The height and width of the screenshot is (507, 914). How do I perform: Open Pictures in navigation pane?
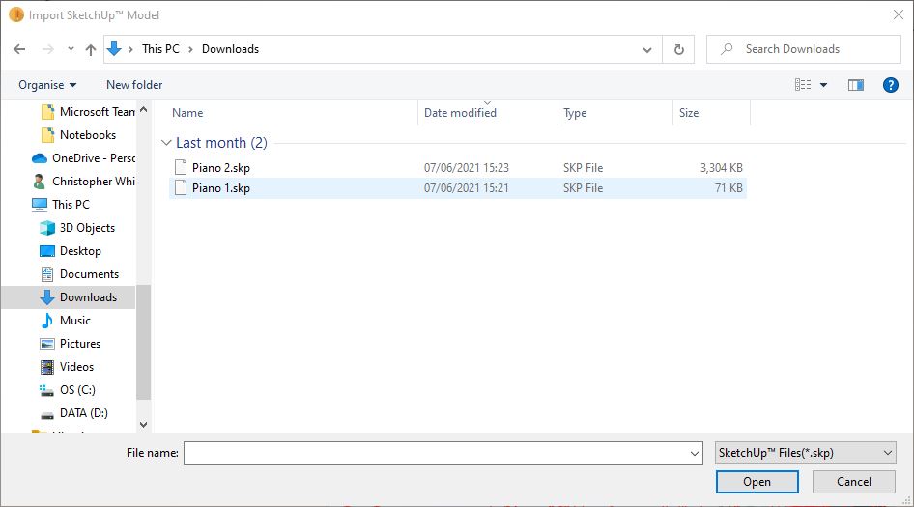tap(70, 344)
